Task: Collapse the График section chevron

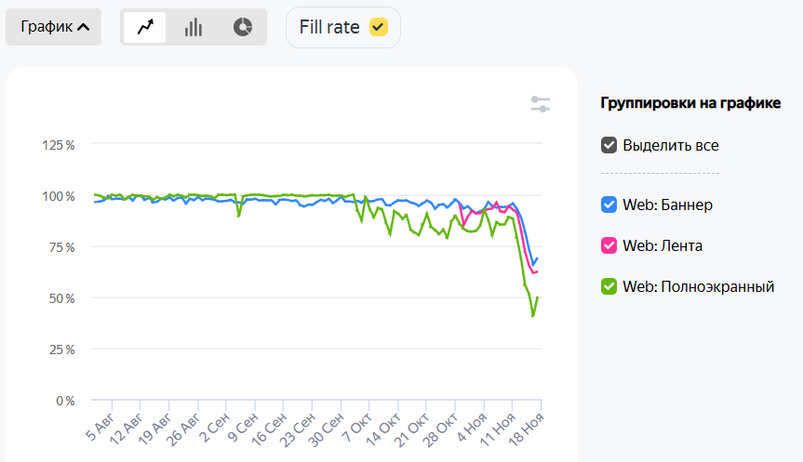Action: pyautogui.click(x=84, y=27)
